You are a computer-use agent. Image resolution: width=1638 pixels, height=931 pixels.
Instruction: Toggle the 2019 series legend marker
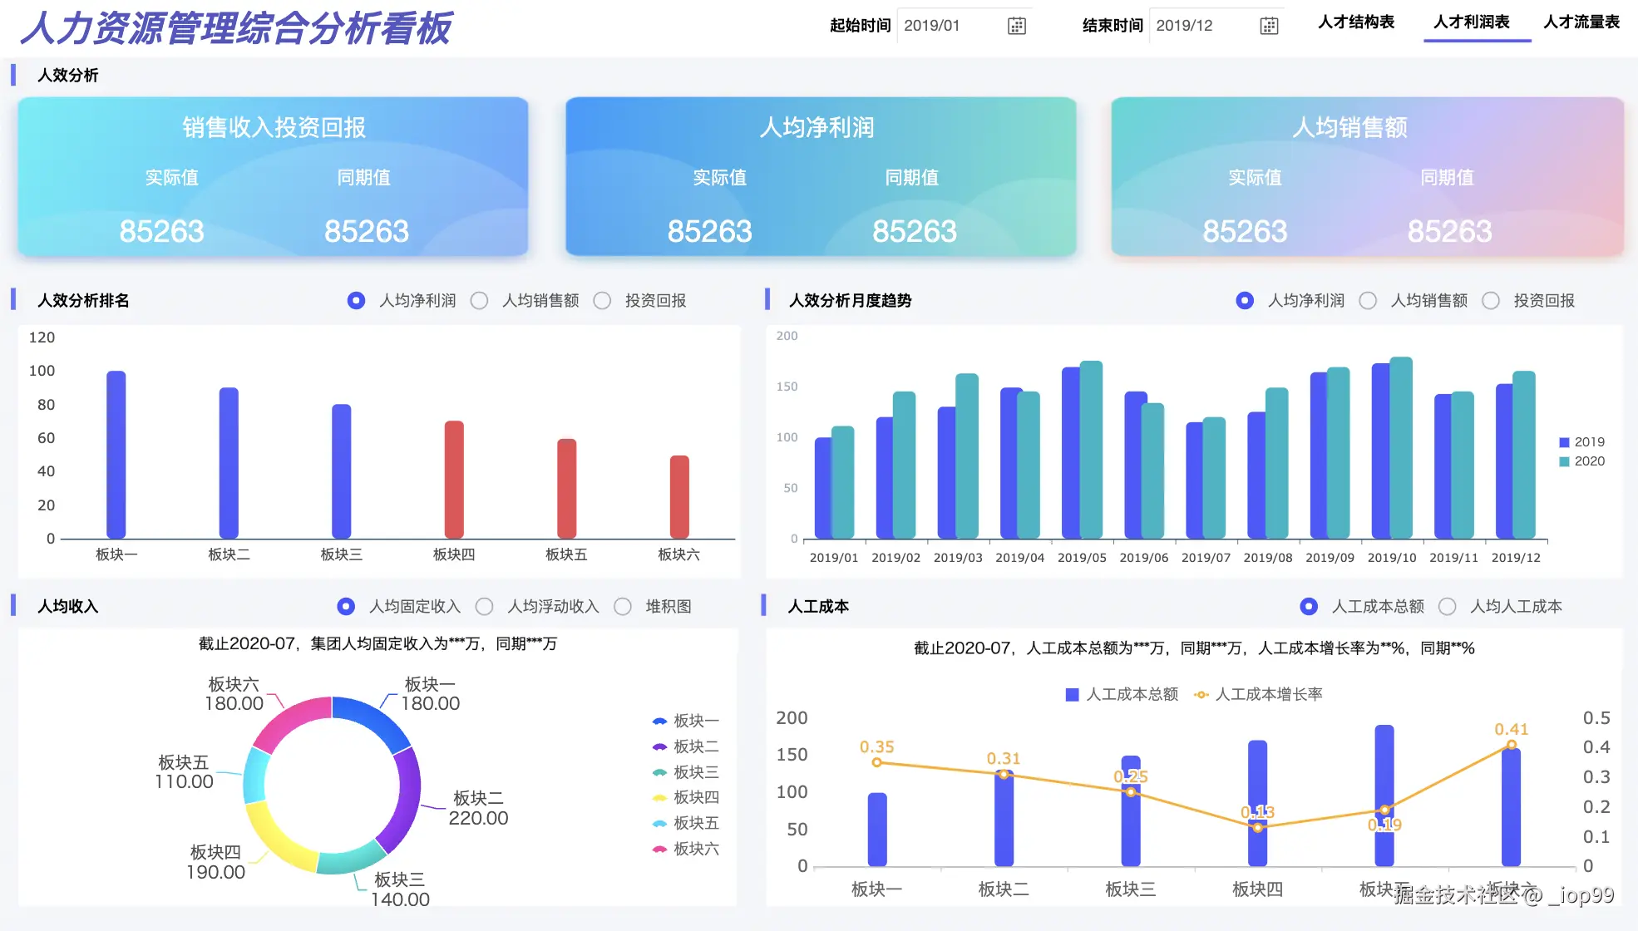pyautogui.click(x=1564, y=442)
